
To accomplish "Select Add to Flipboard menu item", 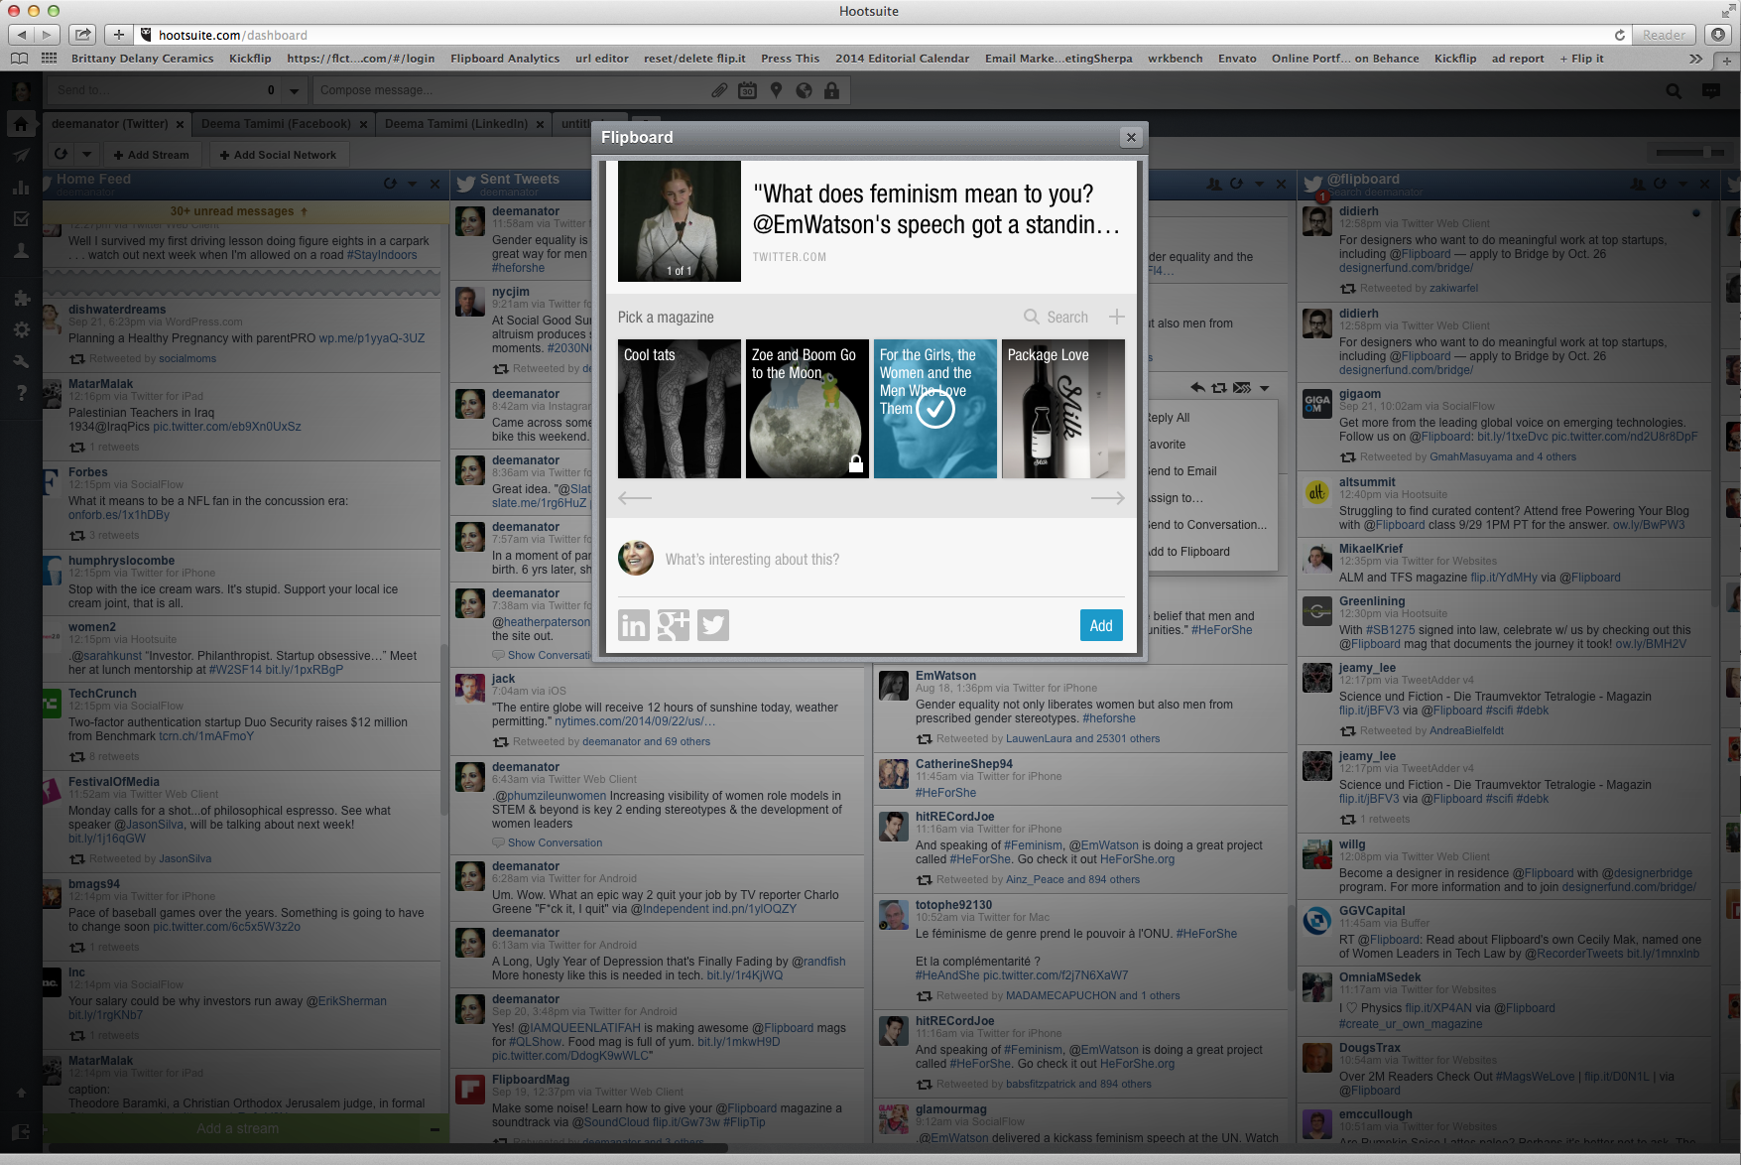I will point(1188,552).
